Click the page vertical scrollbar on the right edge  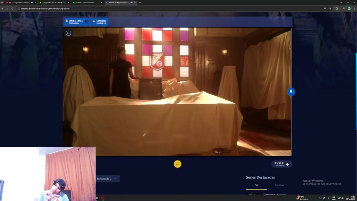[x=356, y=91]
